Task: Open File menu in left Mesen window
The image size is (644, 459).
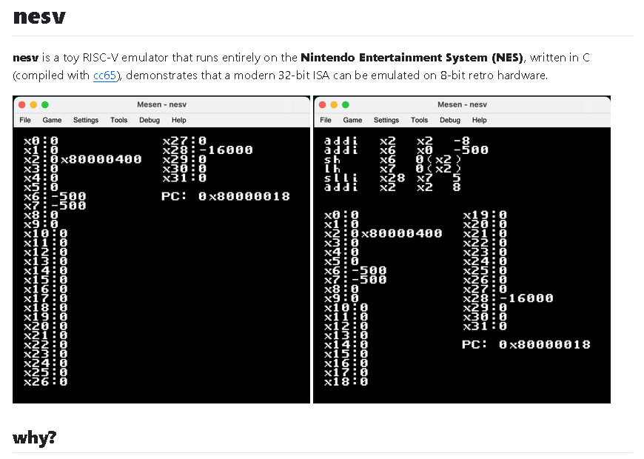Action: click(25, 120)
